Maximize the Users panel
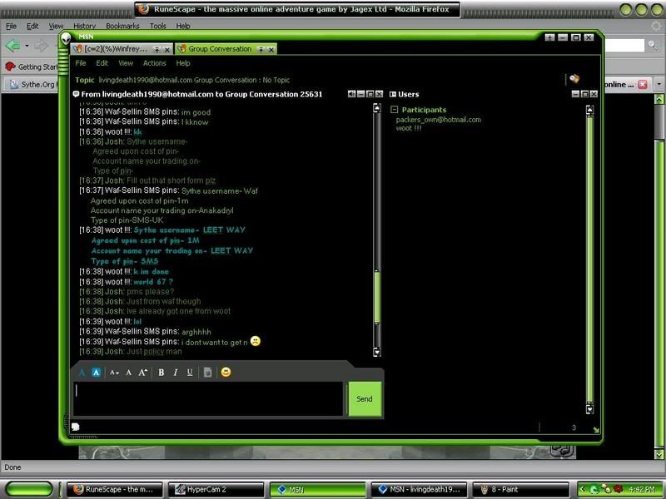The width and height of the screenshot is (666, 499). click(x=585, y=94)
